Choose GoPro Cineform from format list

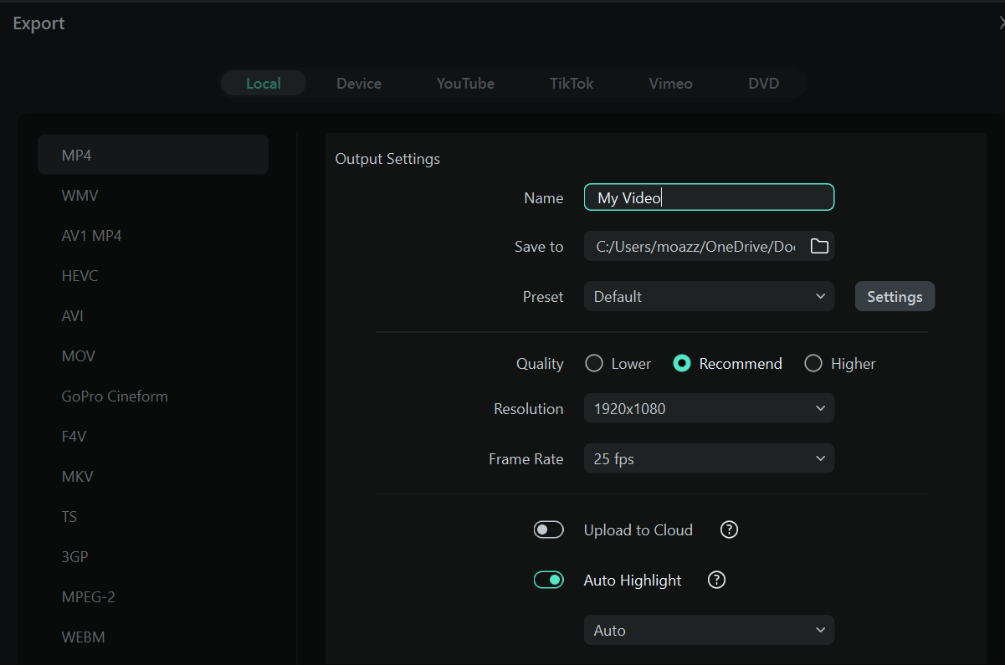coord(115,396)
